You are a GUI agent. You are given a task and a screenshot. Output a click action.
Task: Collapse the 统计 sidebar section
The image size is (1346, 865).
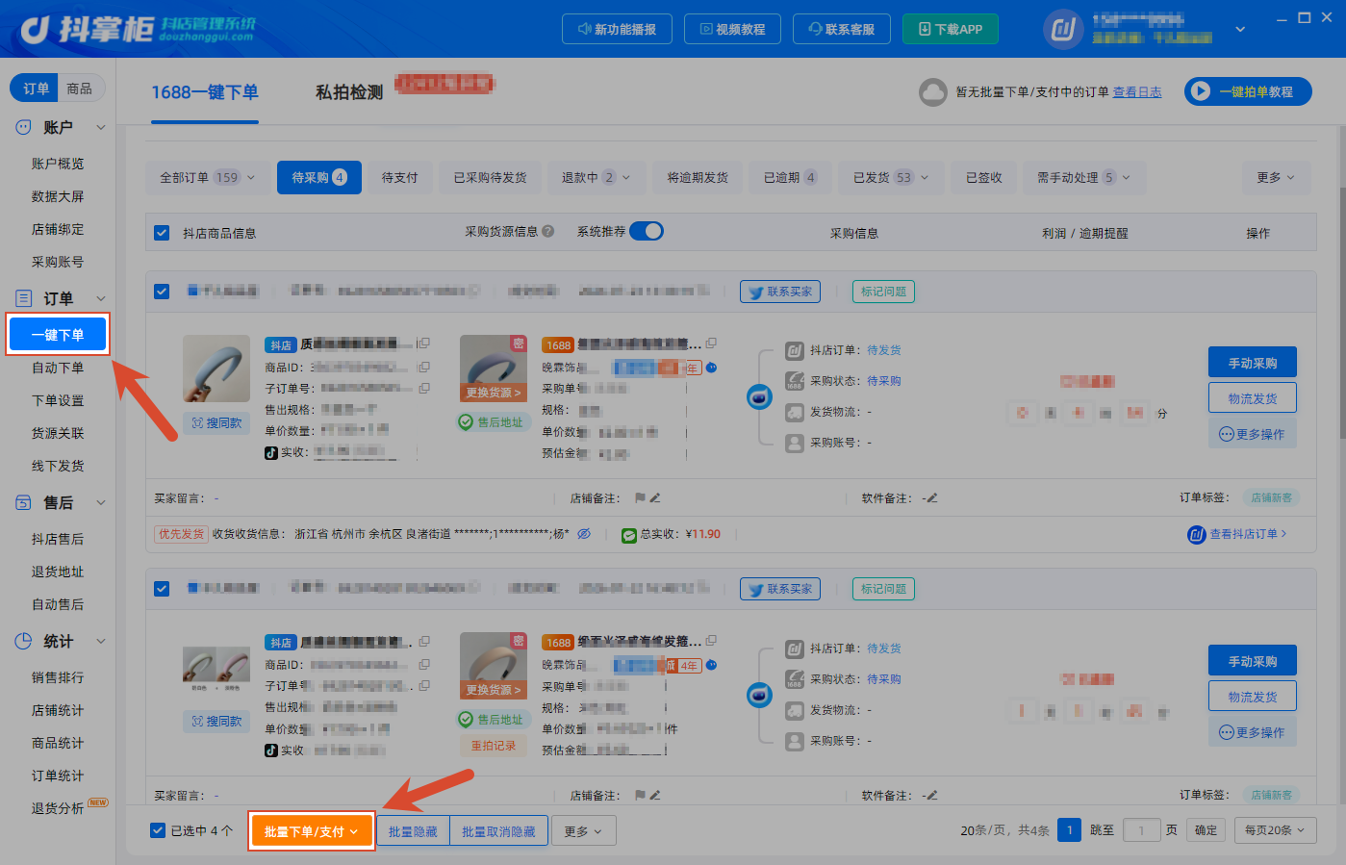tap(101, 641)
